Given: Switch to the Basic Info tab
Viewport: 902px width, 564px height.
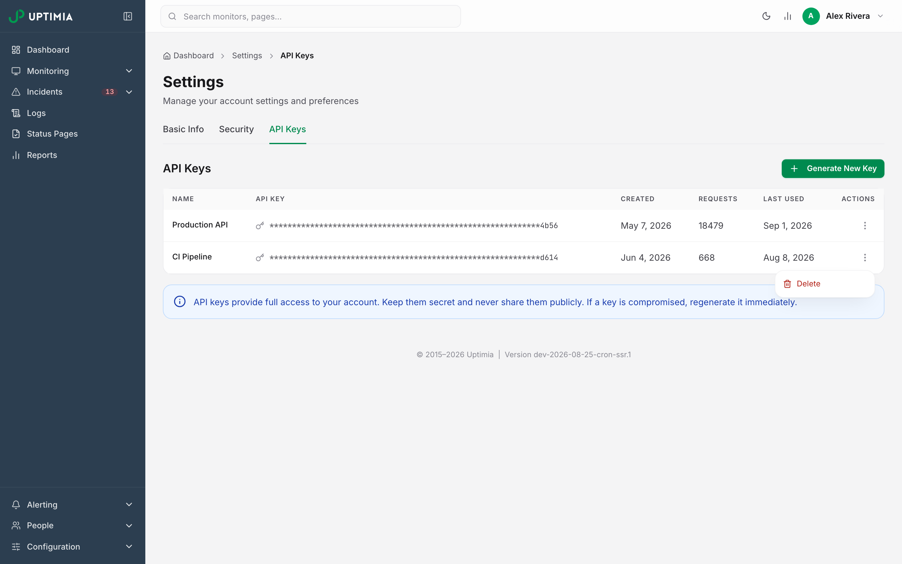Looking at the screenshot, I should 184,129.
